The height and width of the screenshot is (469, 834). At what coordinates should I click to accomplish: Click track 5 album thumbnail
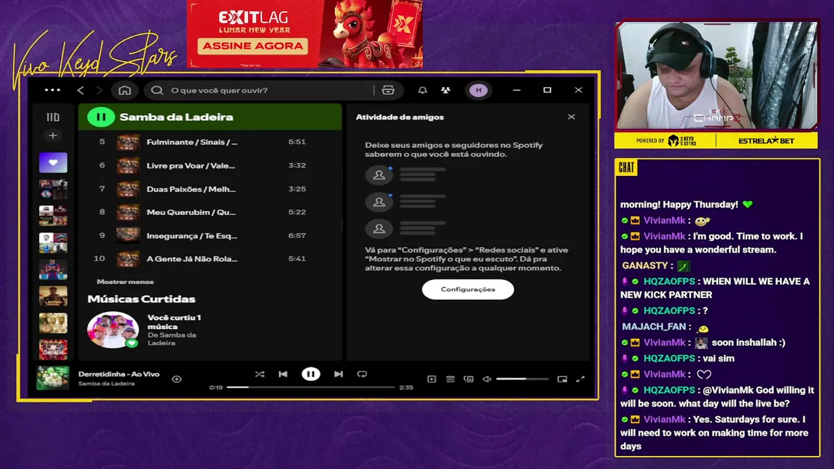(128, 142)
